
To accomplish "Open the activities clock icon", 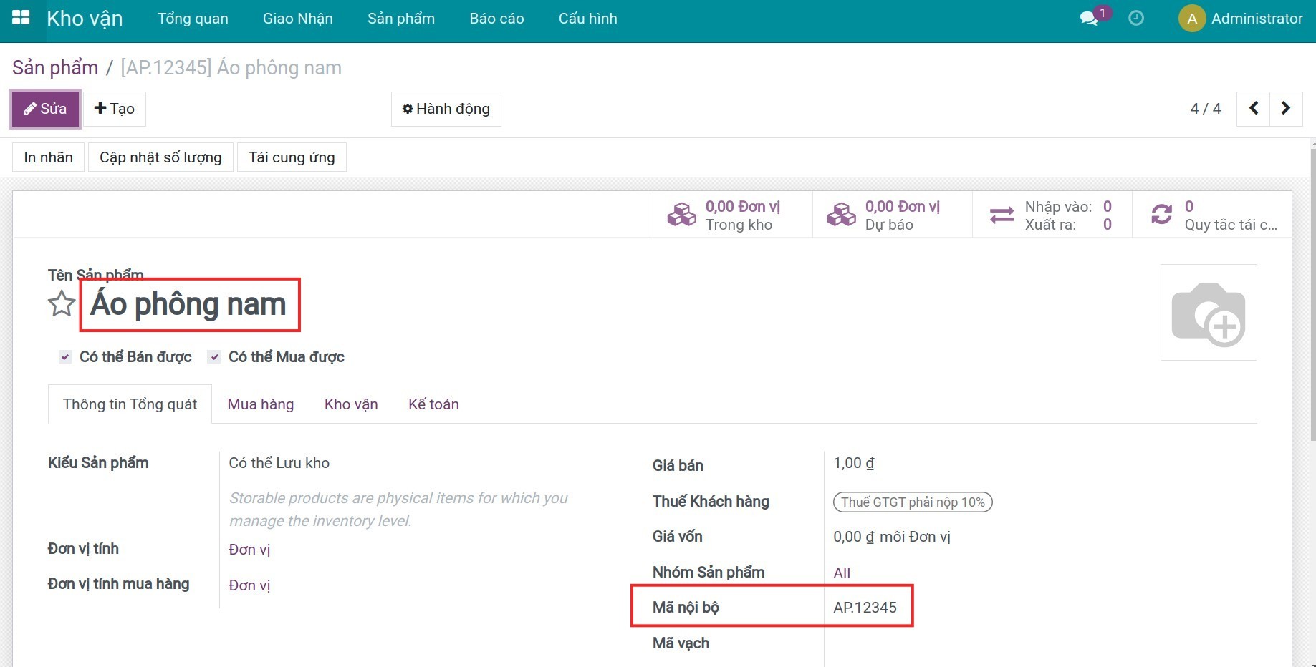I will 1136,19.
